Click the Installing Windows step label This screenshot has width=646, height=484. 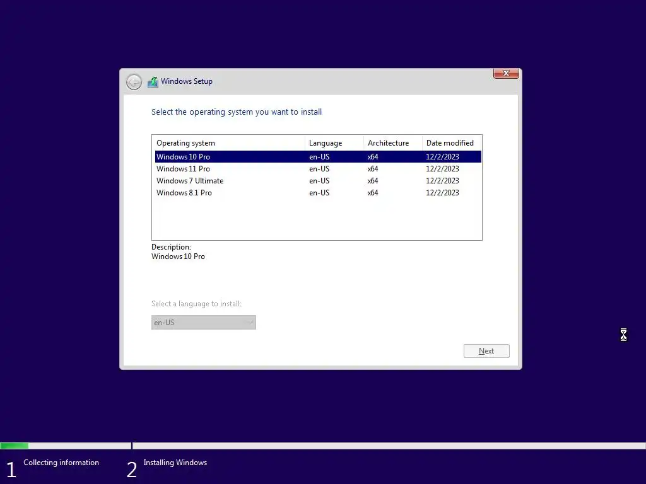click(175, 463)
